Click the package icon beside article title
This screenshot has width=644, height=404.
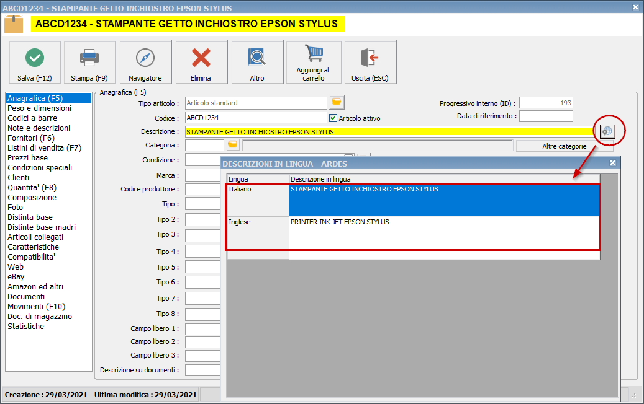pyautogui.click(x=14, y=24)
